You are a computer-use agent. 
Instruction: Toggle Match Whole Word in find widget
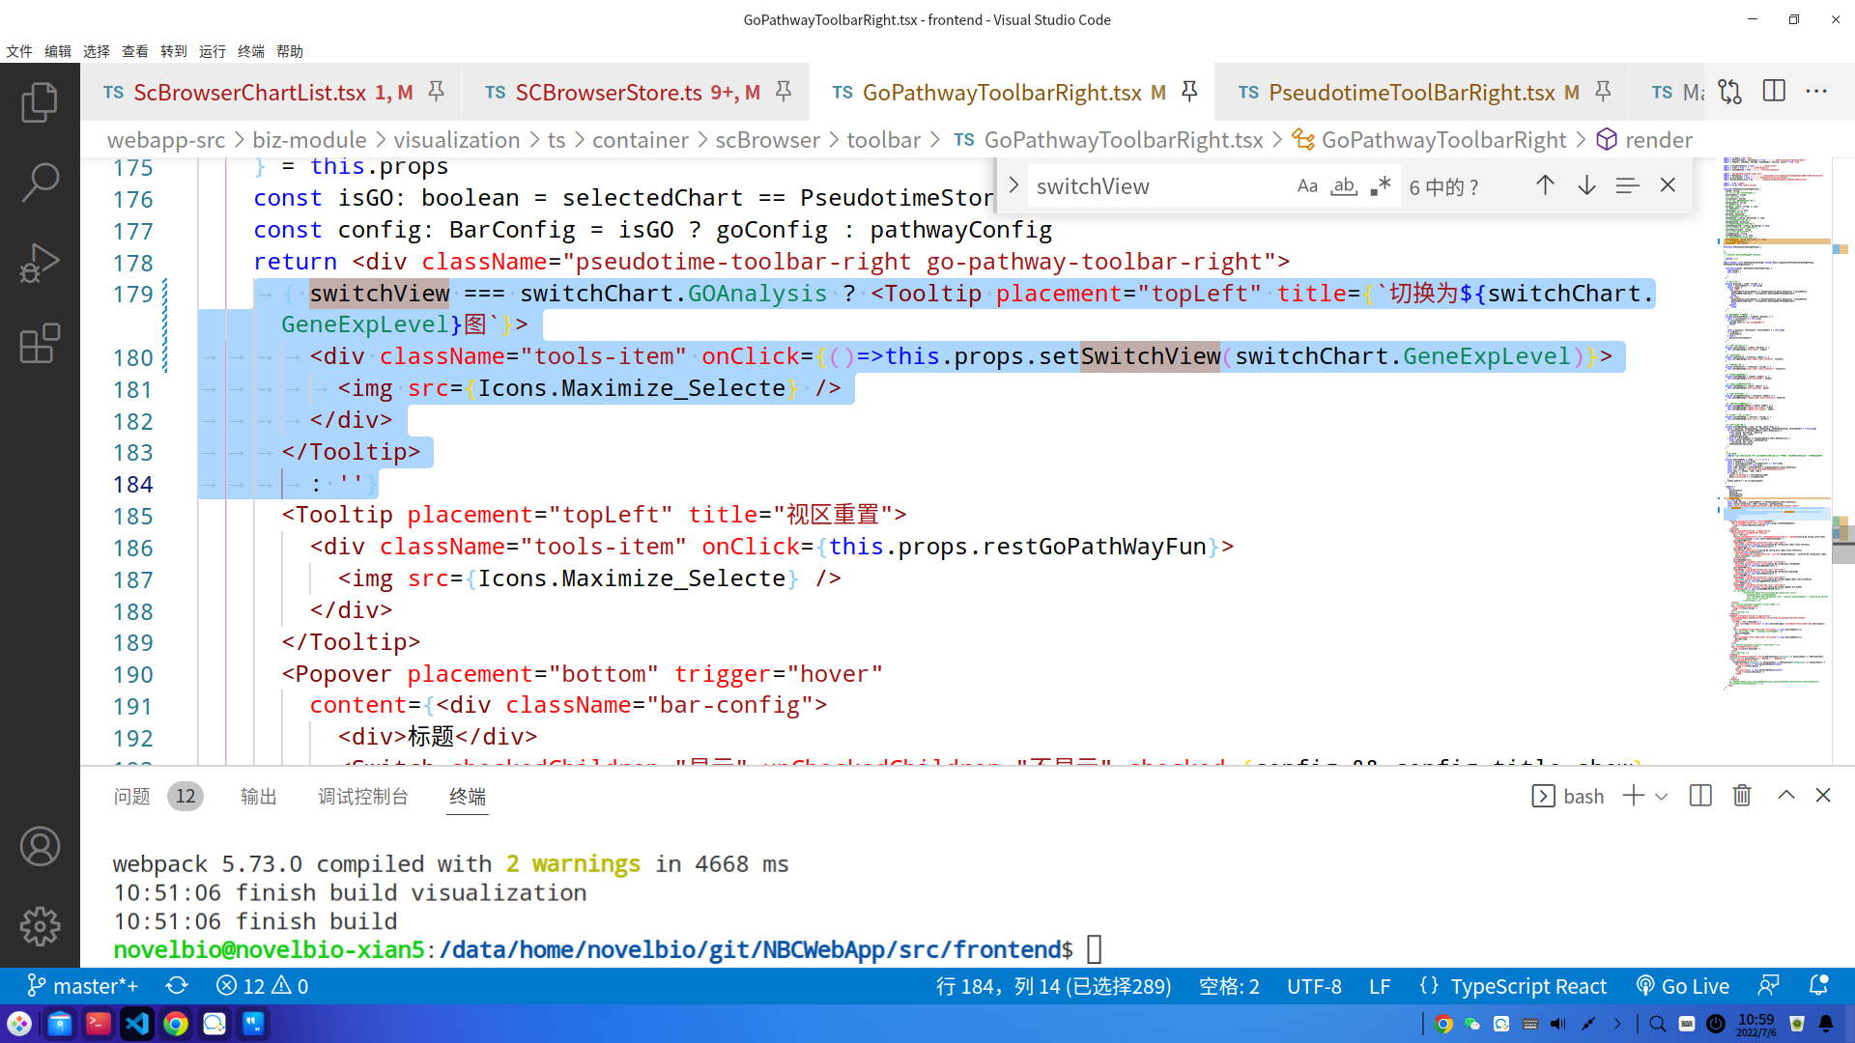pyautogui.click(x=1343, y=186)
